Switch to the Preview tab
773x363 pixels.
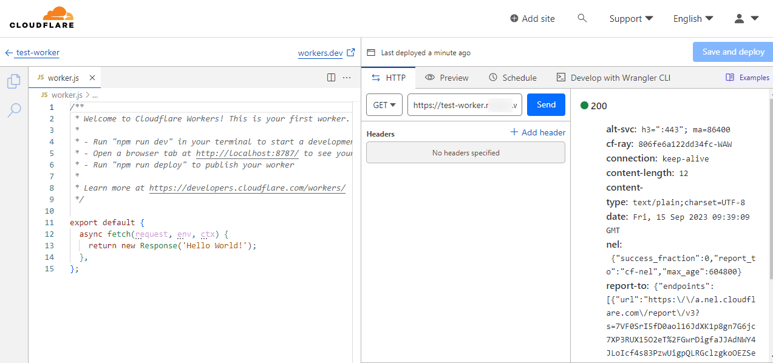(x=447, y=78)
